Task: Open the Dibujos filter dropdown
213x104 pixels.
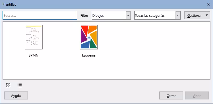Action: pyautogui.click(x=111, y=15)
